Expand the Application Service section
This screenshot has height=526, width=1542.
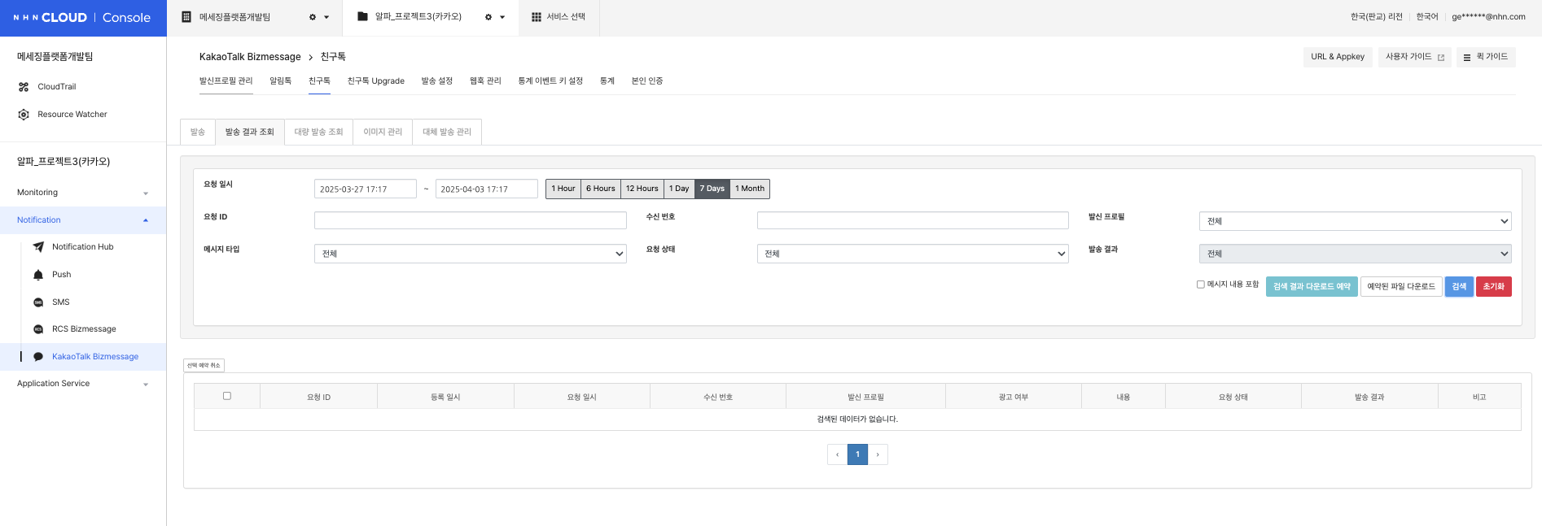(x=83, y=384)
